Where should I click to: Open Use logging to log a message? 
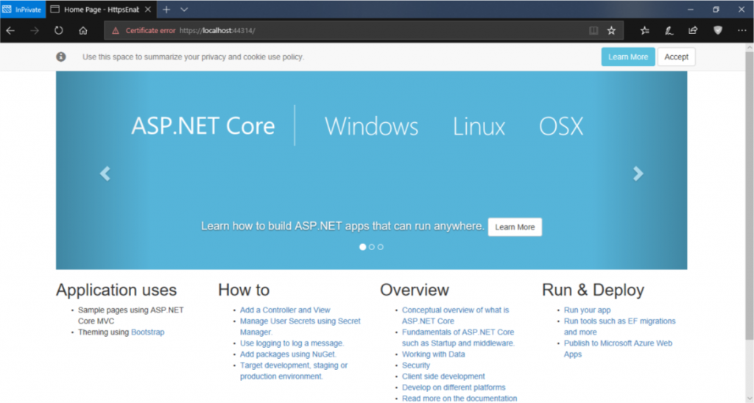pos(292,343)
